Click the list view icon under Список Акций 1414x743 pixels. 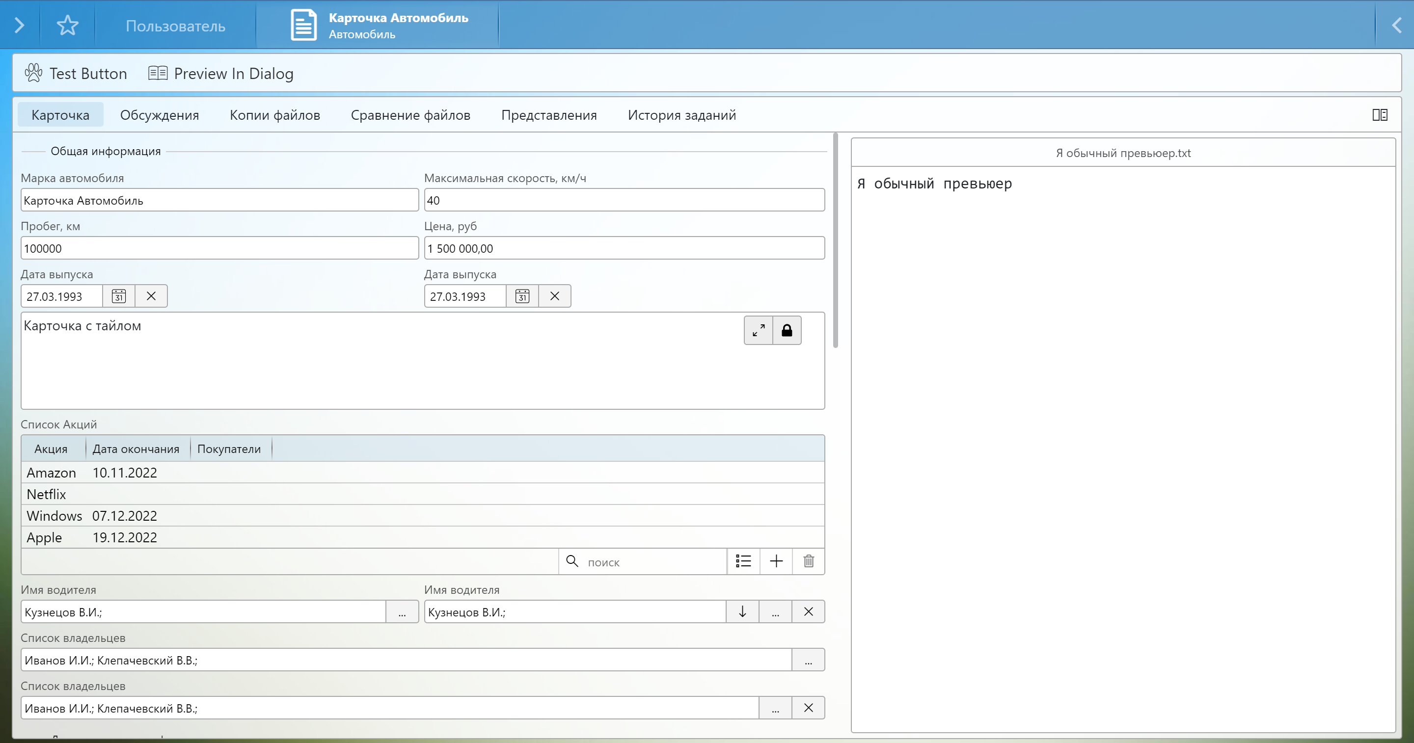click(x=743, y=561)
